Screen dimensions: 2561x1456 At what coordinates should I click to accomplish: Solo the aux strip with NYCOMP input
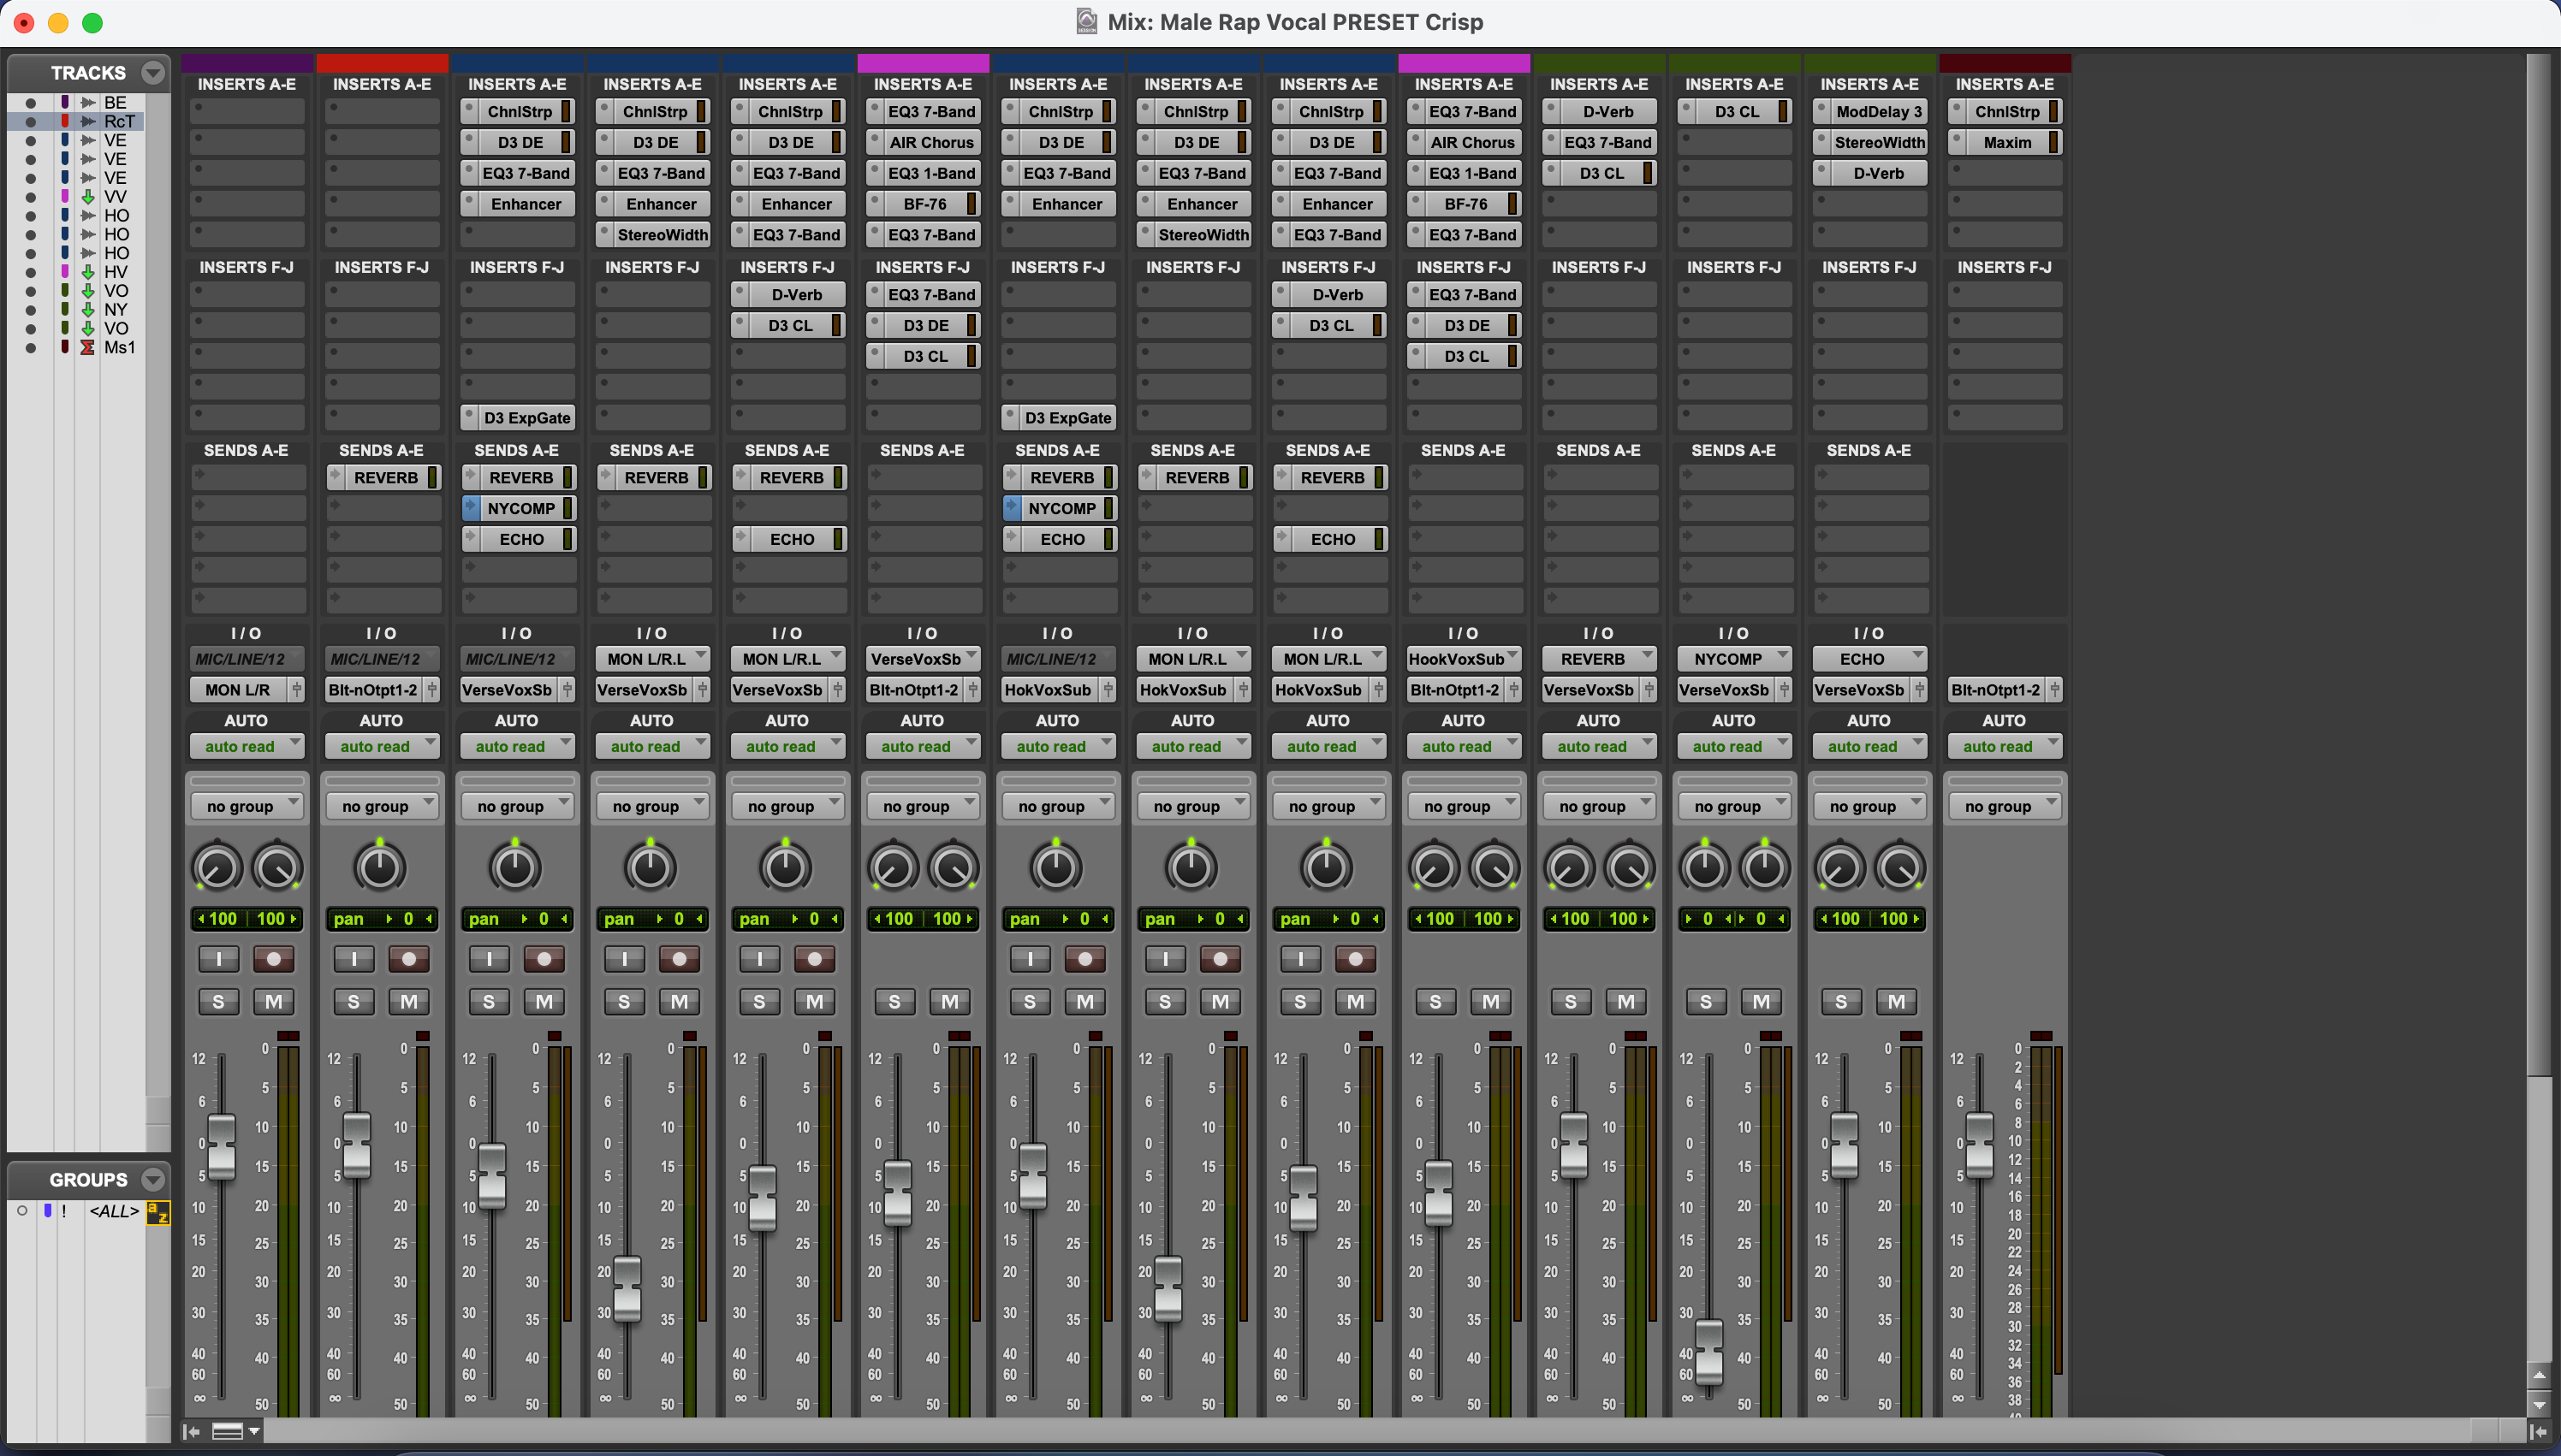coord(1705,1001)
